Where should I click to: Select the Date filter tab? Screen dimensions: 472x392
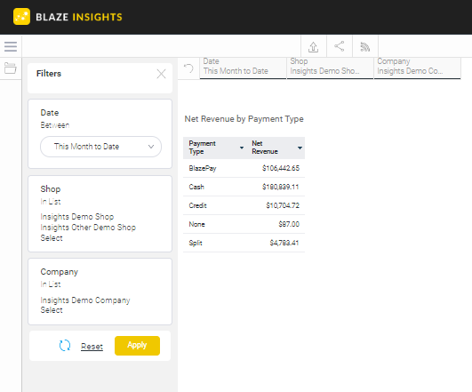243,68
